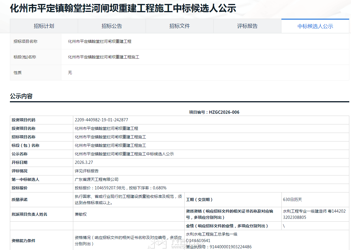Click the 中标候选人公示 tab
This screenshot has height=250, width=351.
click(x=315, y=26)
